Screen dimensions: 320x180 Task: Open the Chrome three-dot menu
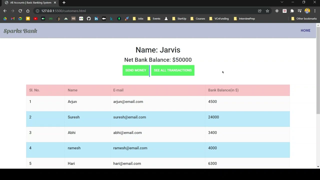[315, 11]
